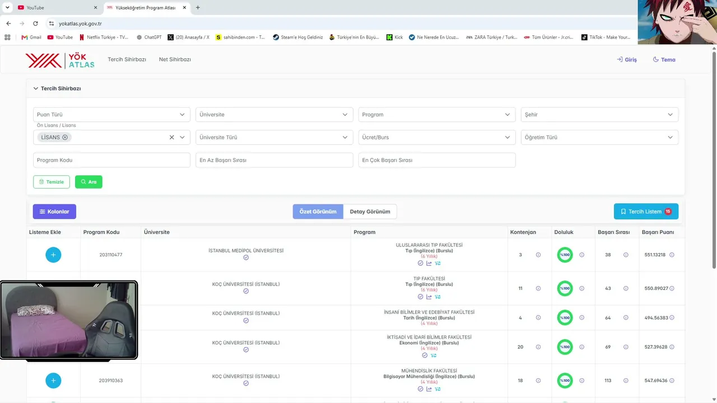
Task: Click %100 doluluk ring in Medipol row
Action: pyautogui.click(x=565, y=255)
